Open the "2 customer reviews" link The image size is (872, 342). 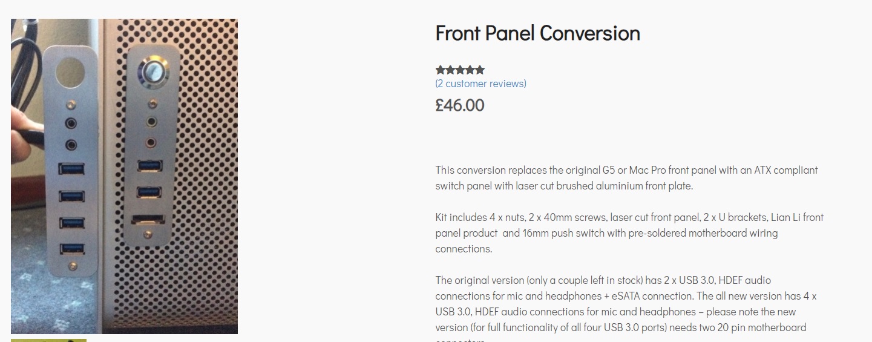(x=480, y=84)
